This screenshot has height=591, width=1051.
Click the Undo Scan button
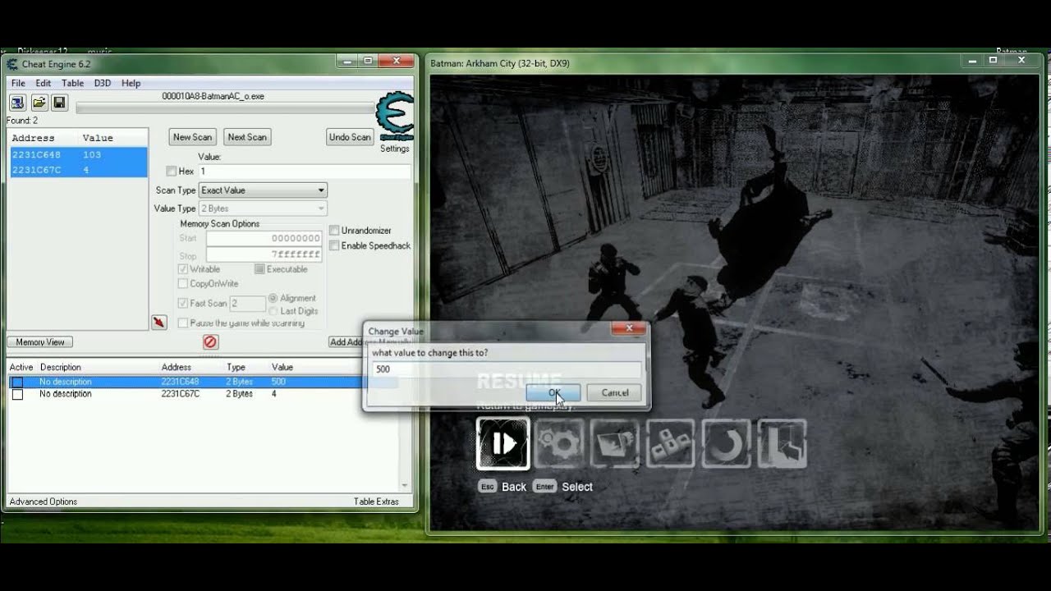point(350,137)
